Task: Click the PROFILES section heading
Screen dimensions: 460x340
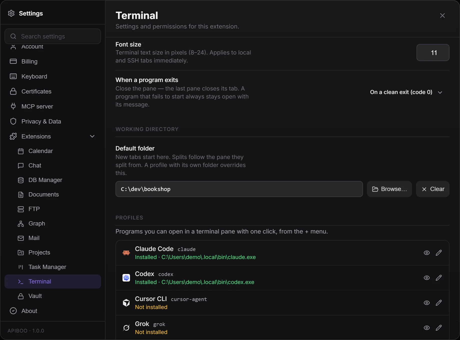Action: [x=129, y=218]
